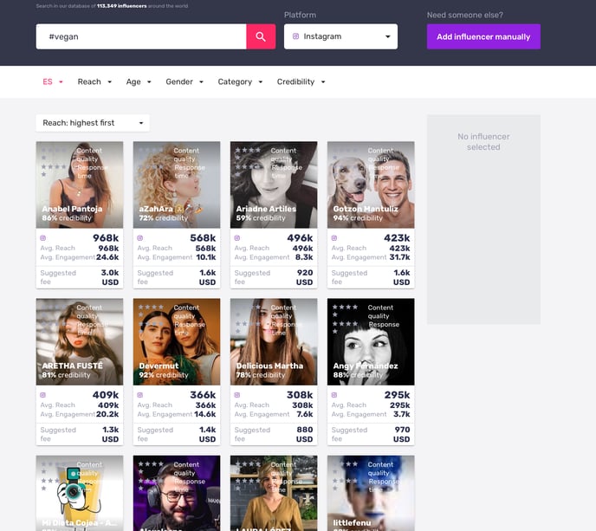Click 'Need someone else?' label
The height and width of the screenshot is (531, 596).
pyautogui.click(x=465, y=15)
